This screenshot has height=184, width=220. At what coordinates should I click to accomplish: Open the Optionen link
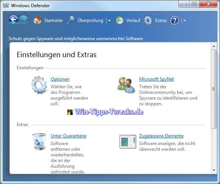pyautogui.click(x=60, y=79)
